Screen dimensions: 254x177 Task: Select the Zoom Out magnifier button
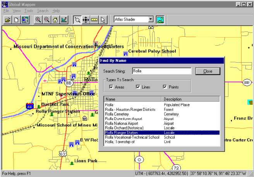coord(46,20)
